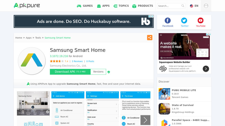Click the Products box icon
This screenshot has width=225, height=126.
click(x=134, y=6)
